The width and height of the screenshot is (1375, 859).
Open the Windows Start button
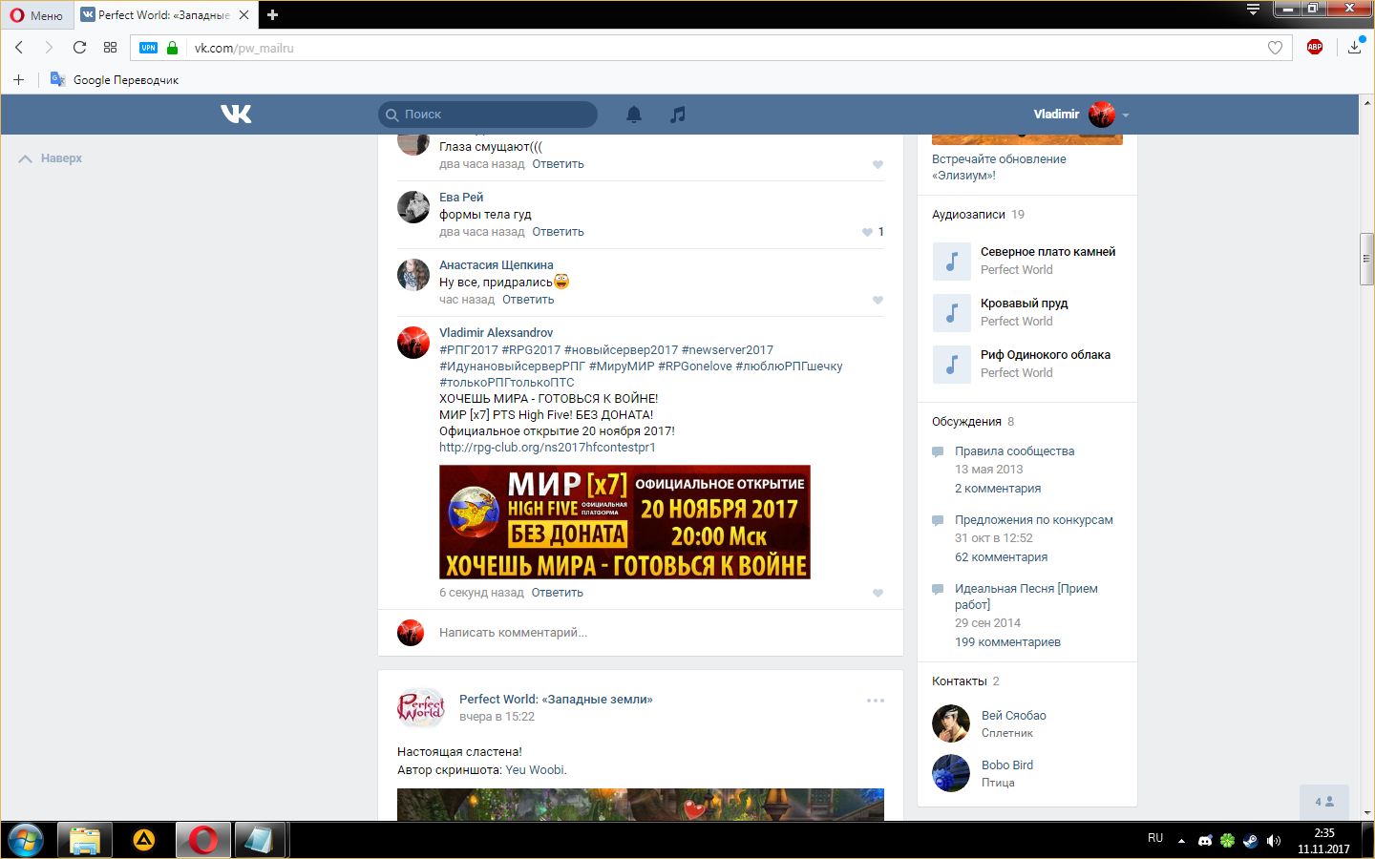(x=25, y=840)
